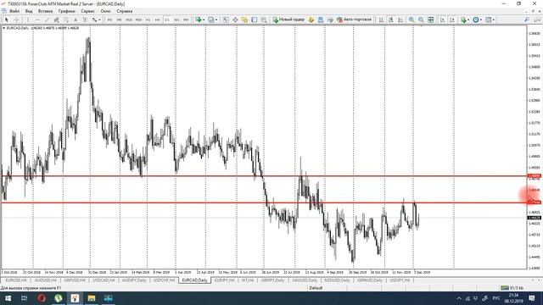This screenshot has width=543, height=305.
Task: Open chart profiles dropdown
Action: [212, 19]
